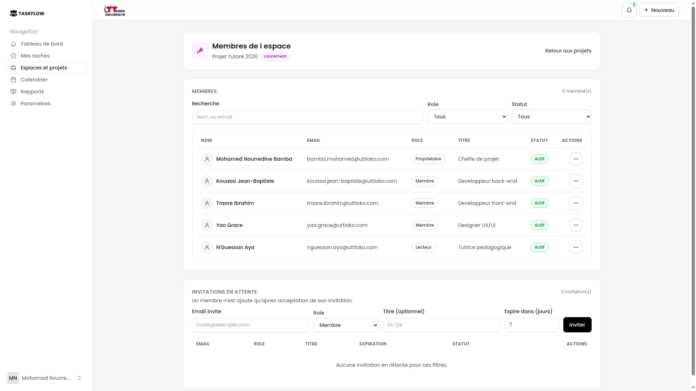This screenshot has height=391, width=696.
Task: Click the UT Loko Université logo
Action: pos(115,10)
